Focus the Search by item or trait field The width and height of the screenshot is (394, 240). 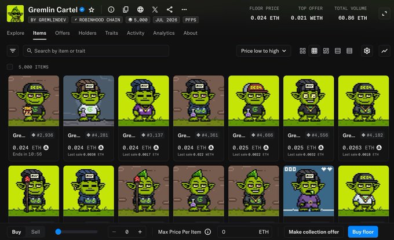[x=96, y=51]
